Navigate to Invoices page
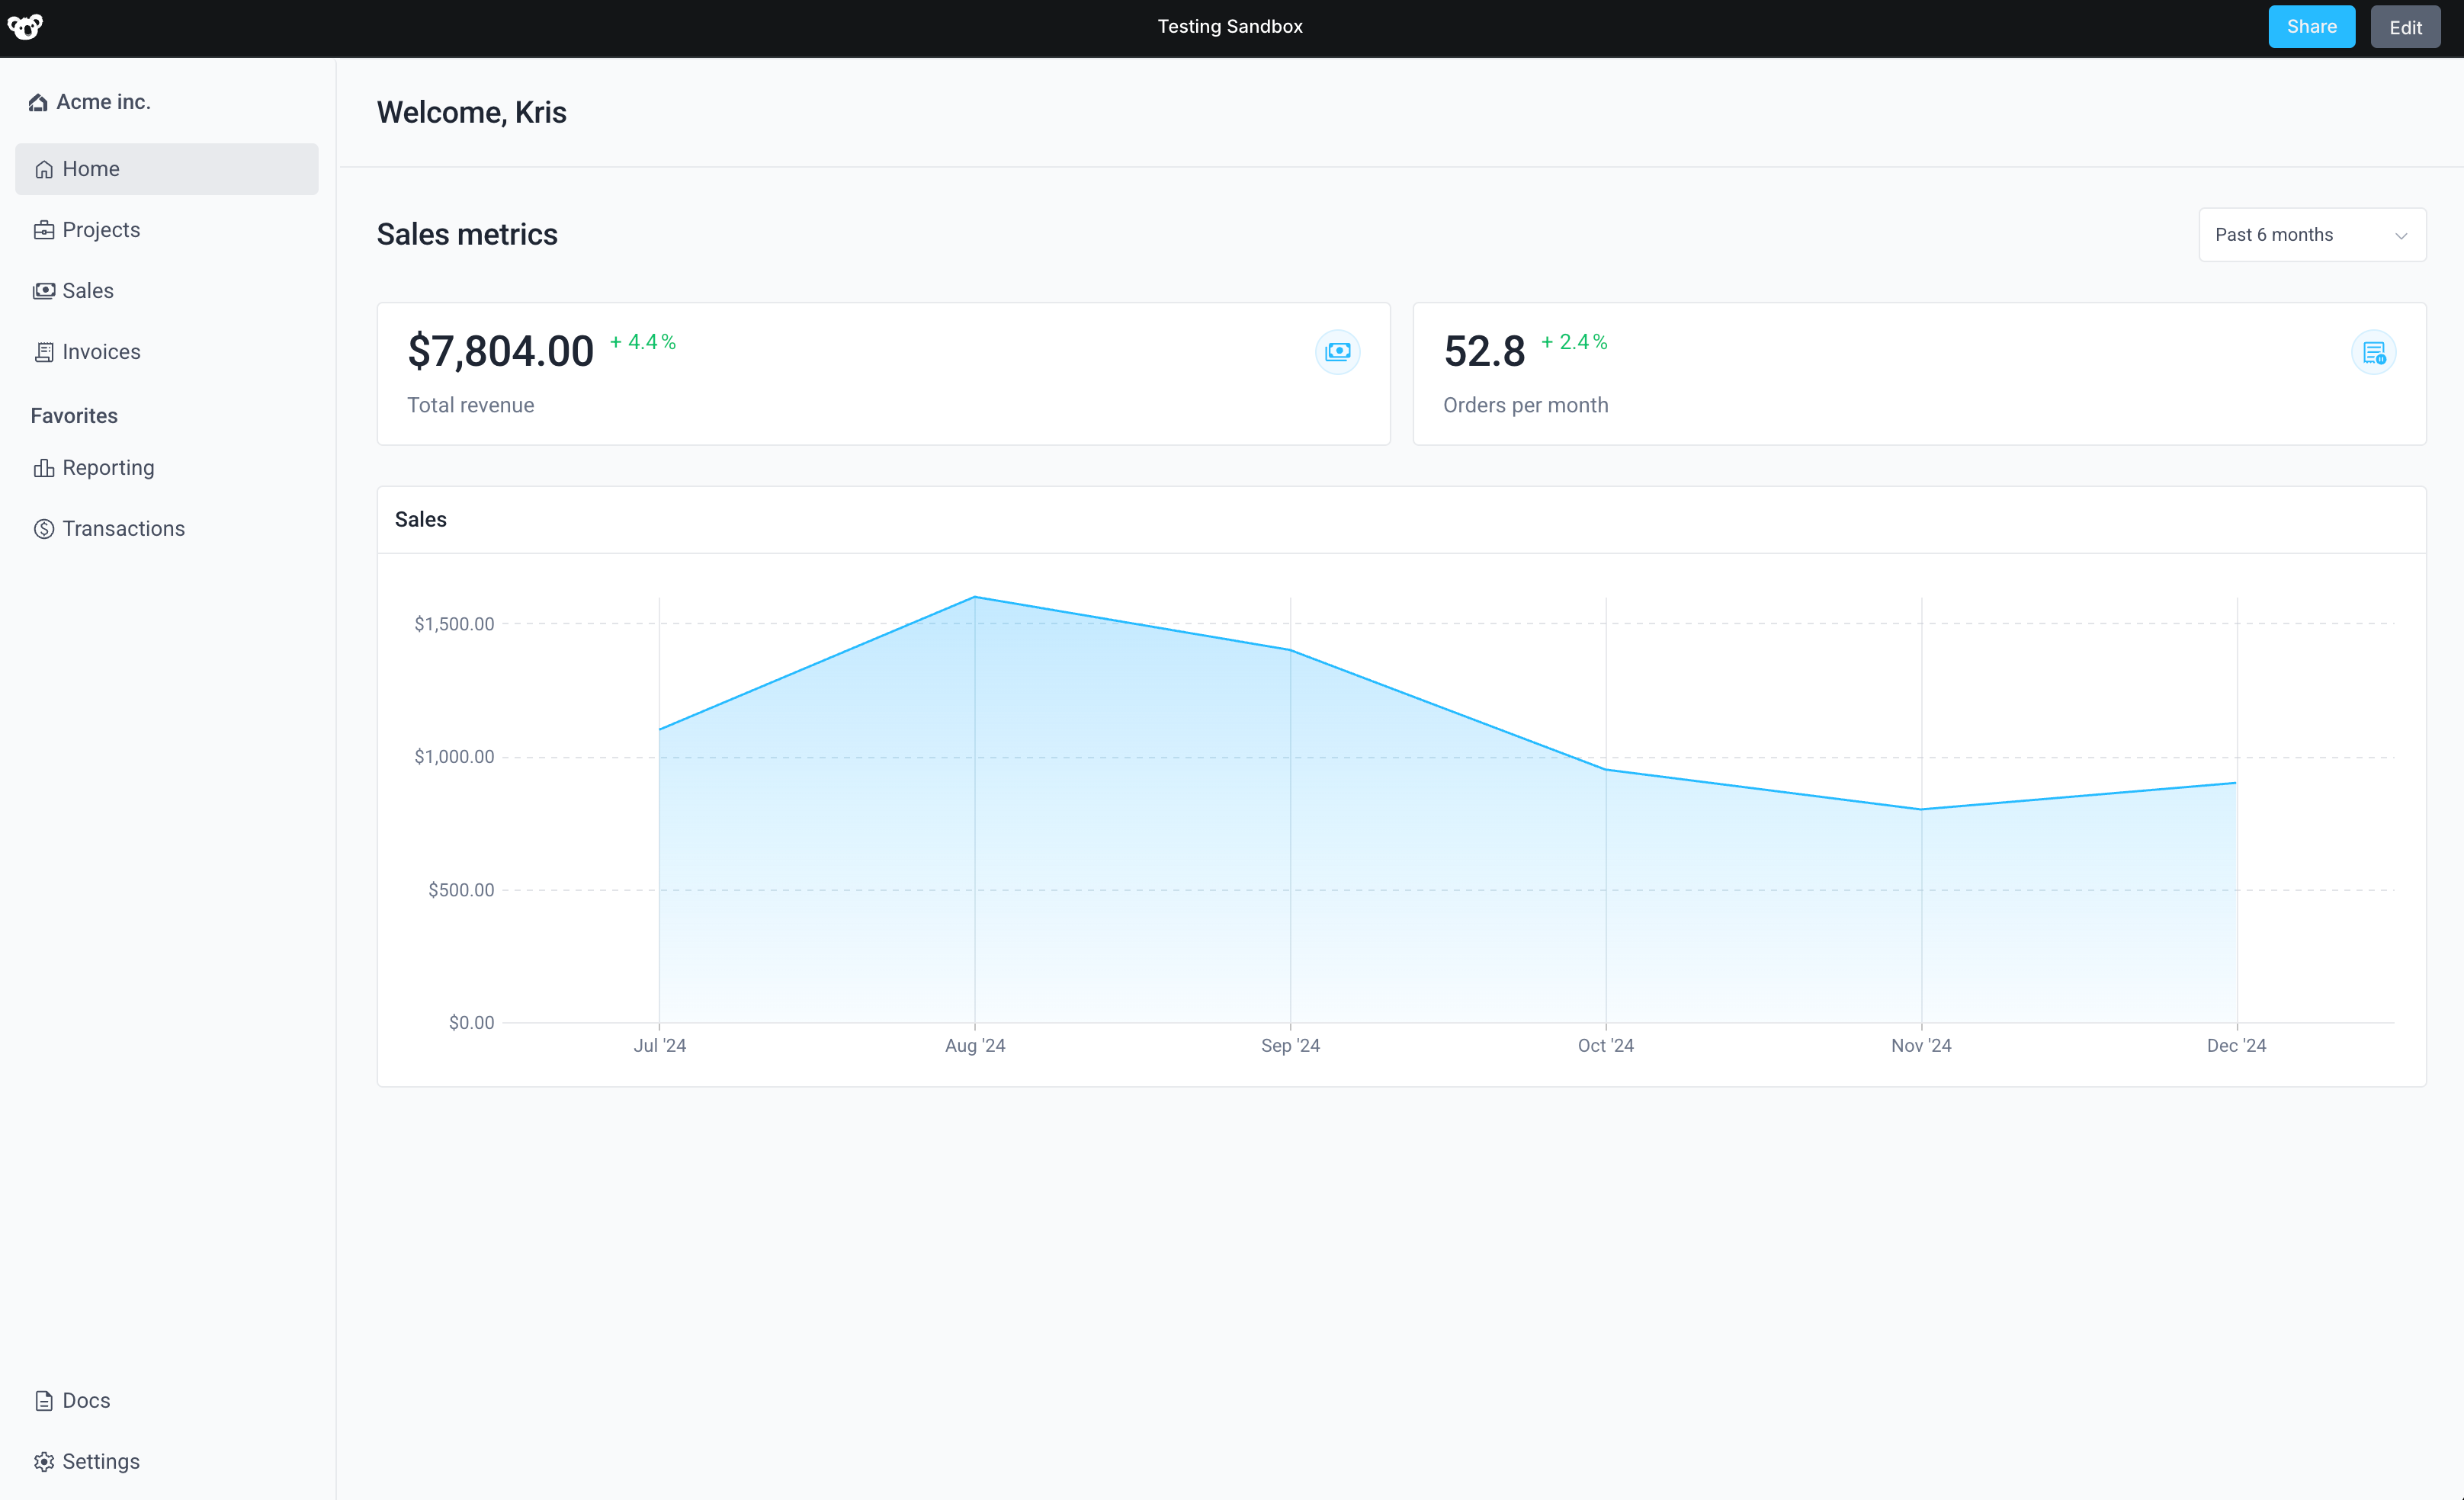The image size is (2464, 1500). [101, 352]
